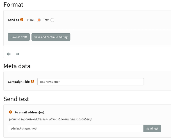
Task: Click the help icon beside email addresses label
Action: coord(11,112)
